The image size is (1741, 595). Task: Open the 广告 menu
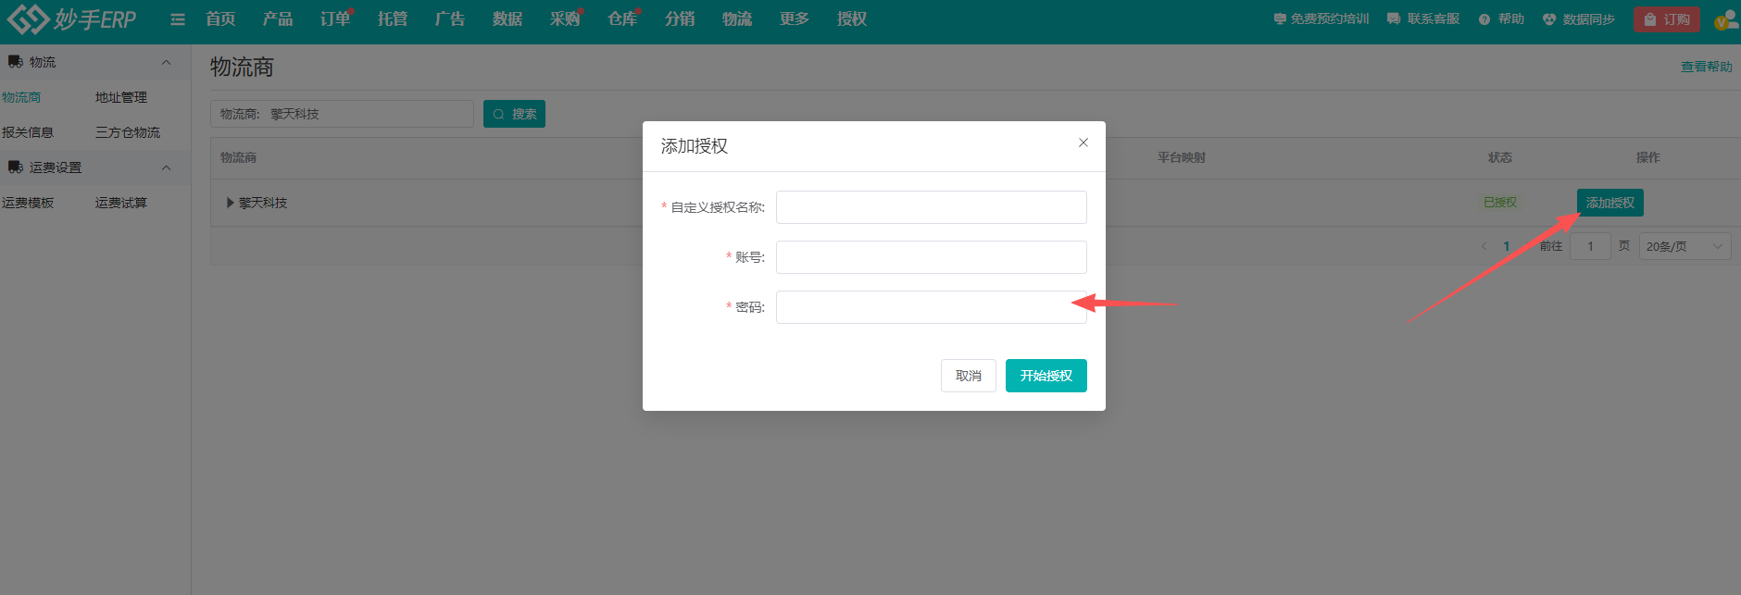(450, 19)
